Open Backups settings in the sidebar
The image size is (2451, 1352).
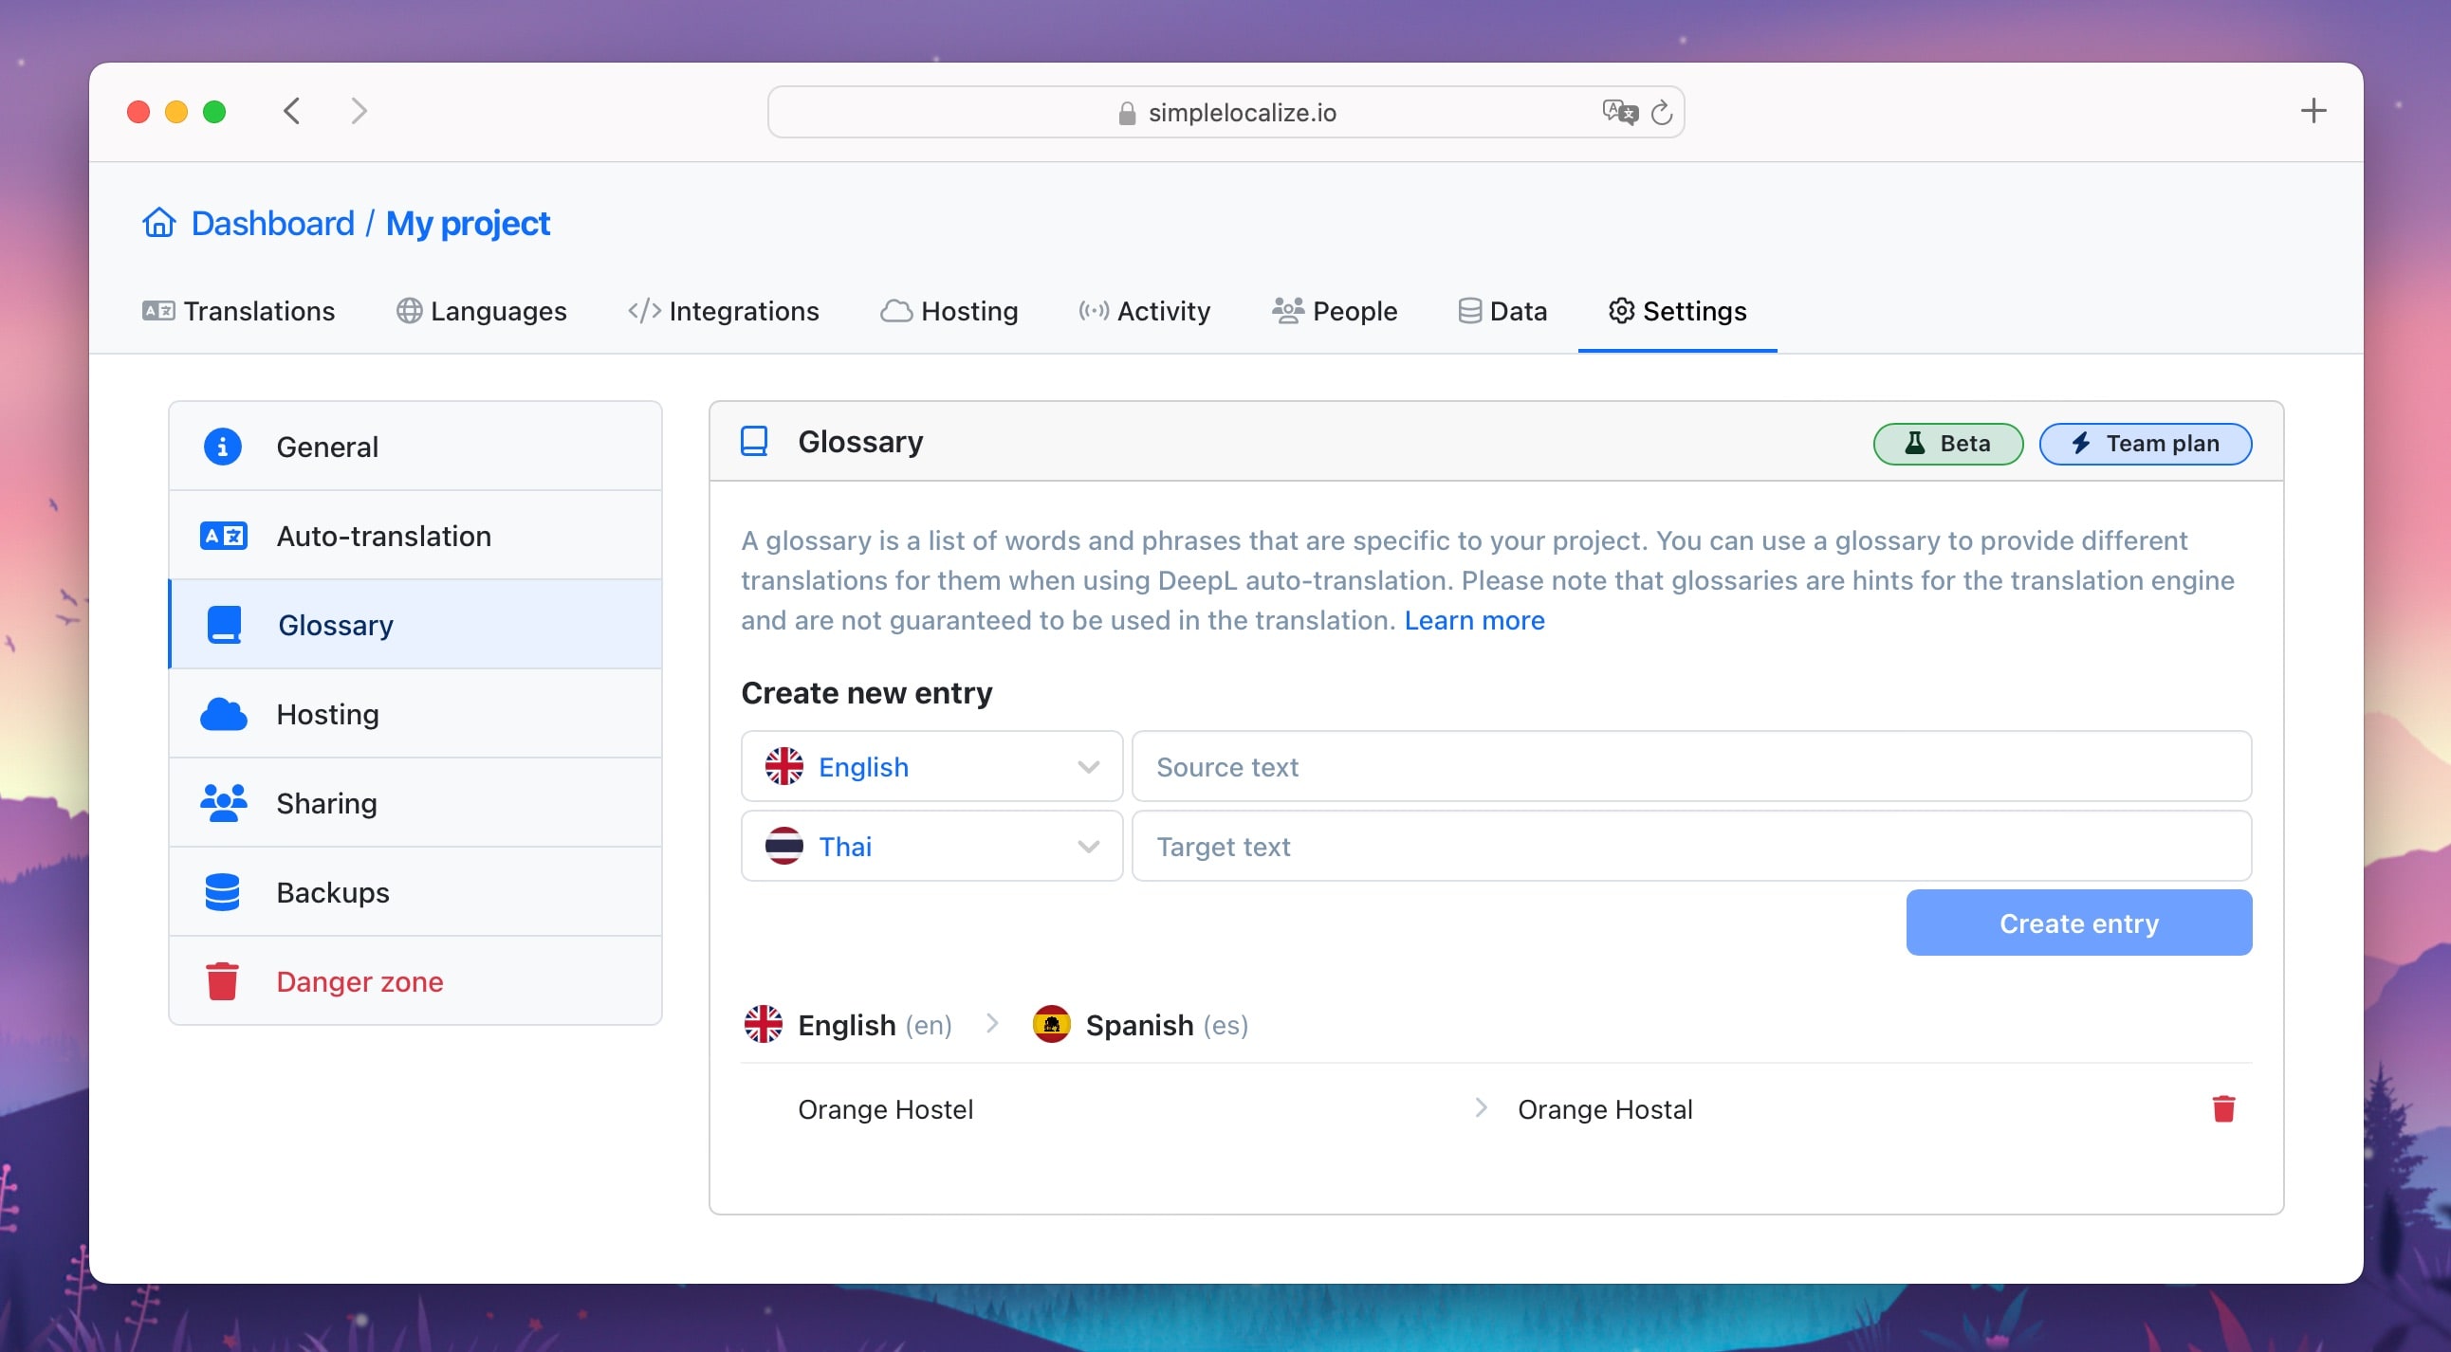pyautogui.click(x=415, y=892)
